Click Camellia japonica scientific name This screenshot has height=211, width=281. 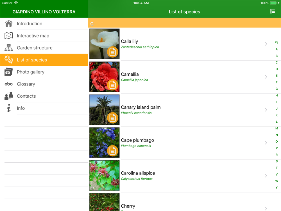[x=134, y=80]
